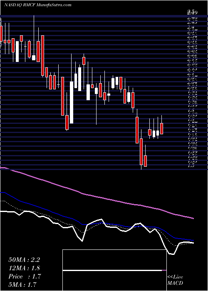Image resolution: width=208 pixels, height=291 pixels.
Task: Click the <<Live MACD label
Action: click(x=175, y=280)
